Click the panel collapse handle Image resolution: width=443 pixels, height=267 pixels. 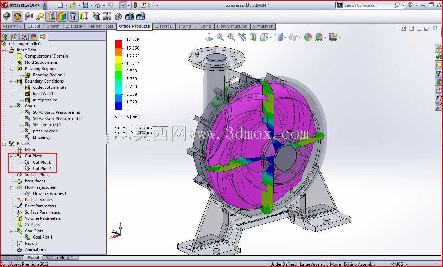coord(108,139)
